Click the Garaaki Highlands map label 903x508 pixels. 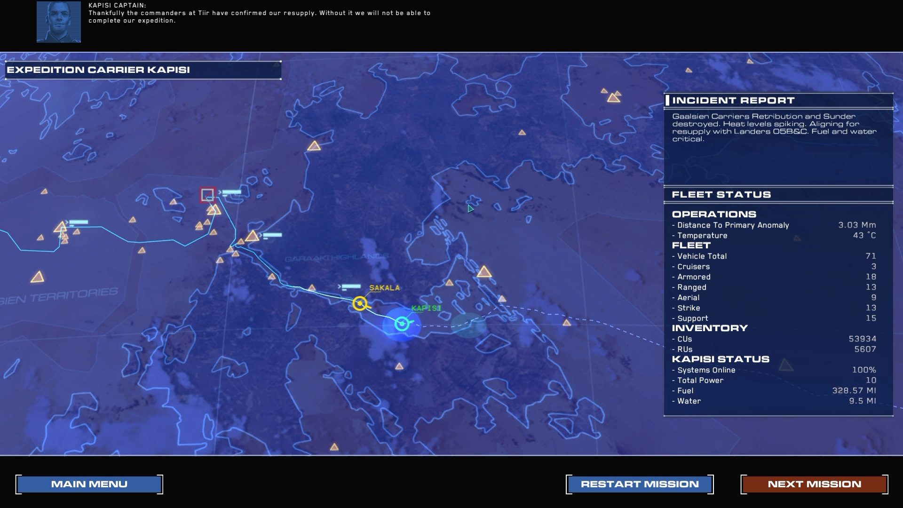336,258
